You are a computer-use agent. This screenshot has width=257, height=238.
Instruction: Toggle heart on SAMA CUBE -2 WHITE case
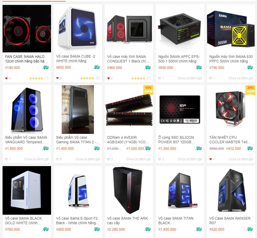57,78
